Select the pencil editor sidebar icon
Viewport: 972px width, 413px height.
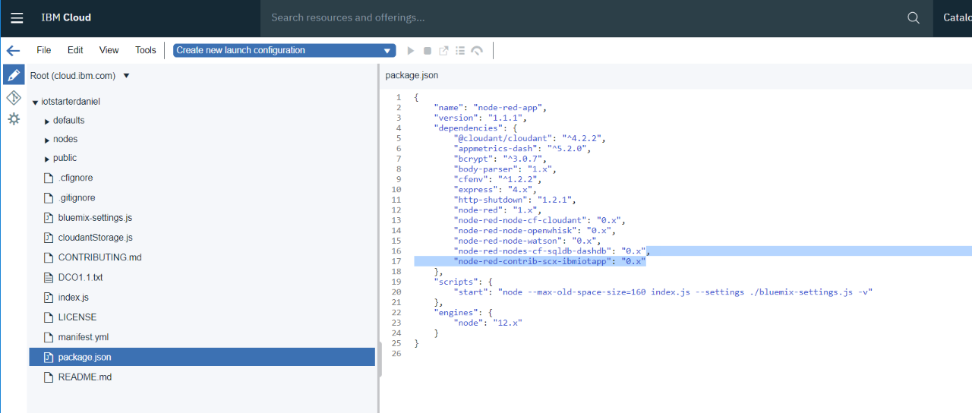14,75
